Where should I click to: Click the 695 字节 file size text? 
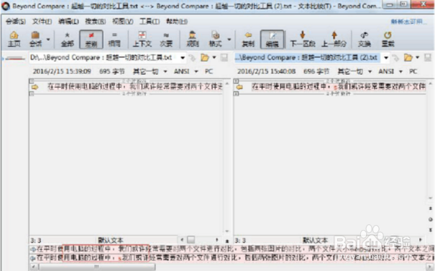112,72
